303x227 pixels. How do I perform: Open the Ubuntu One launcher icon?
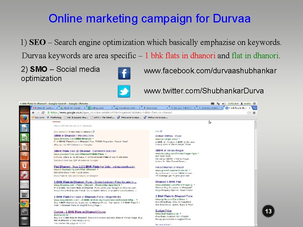pyautogui.click(x=25, y=166)
